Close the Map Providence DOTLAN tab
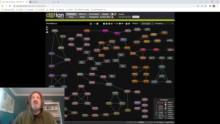Screen dimensions: 220x124 click(x=26, y=2)
